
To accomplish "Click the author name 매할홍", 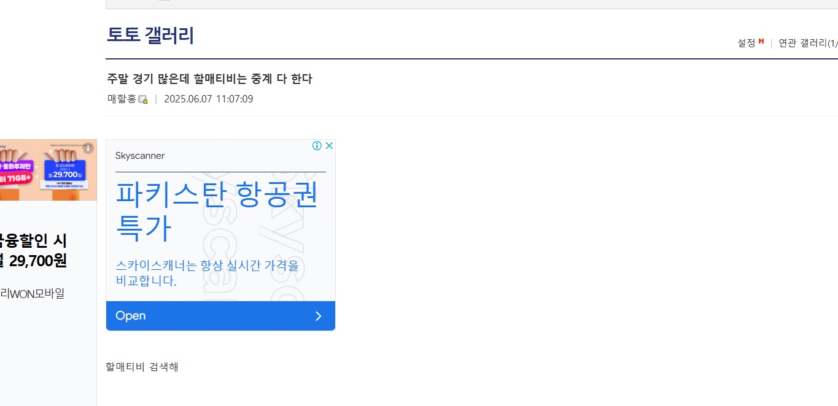I will coord(122,99).
